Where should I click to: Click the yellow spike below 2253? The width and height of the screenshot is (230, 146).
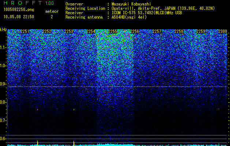pyautogui.click(x=74, y=143)
